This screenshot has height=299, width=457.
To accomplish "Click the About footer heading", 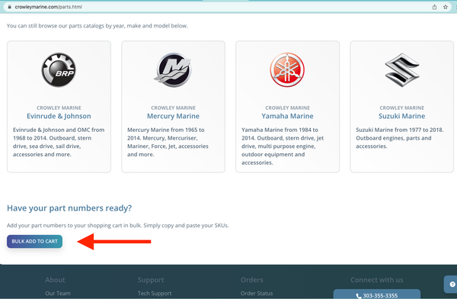I will [55, 280].
